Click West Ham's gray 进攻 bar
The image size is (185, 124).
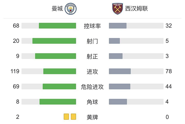coord(120,71)
